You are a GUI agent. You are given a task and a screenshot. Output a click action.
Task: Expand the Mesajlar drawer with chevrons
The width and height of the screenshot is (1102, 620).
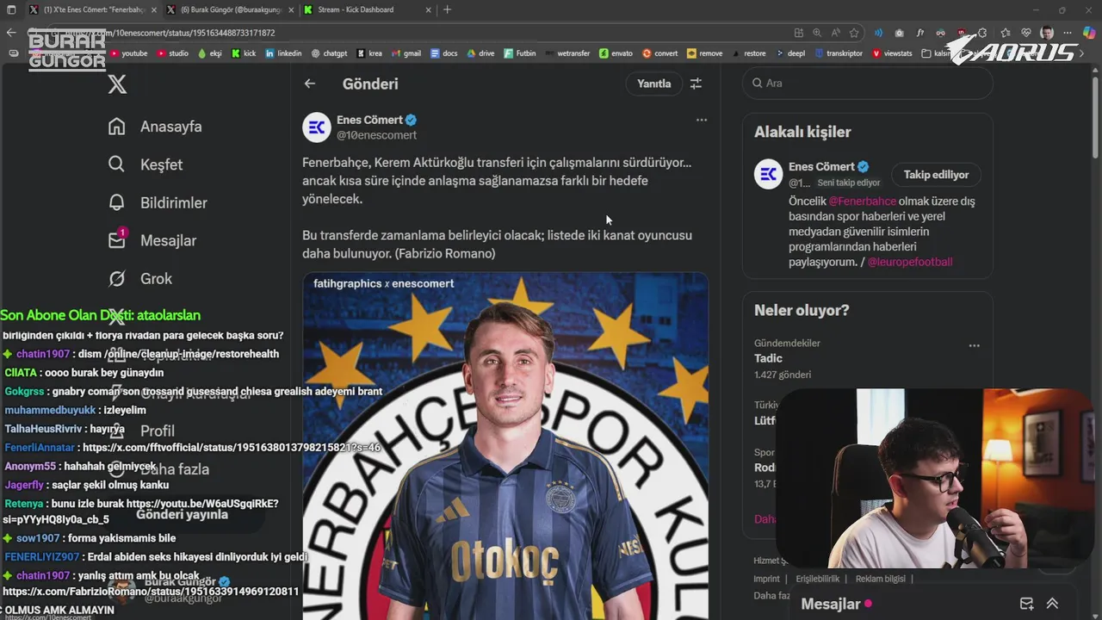click(1052, 604)
